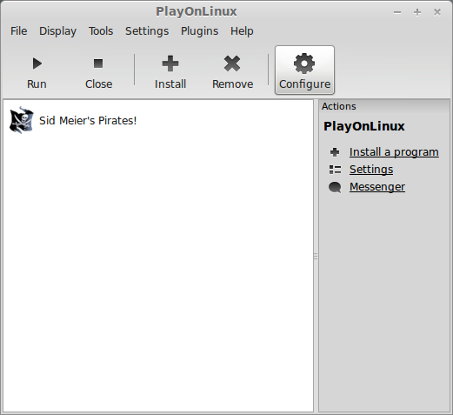Click the Close stop icon in toolbar
The width and height of the screenshot is (453, 415).
98,64
